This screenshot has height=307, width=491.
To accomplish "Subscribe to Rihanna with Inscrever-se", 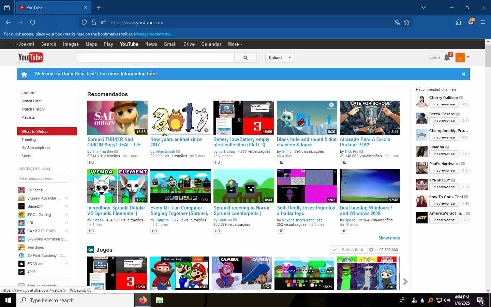I will pos(444,154).
